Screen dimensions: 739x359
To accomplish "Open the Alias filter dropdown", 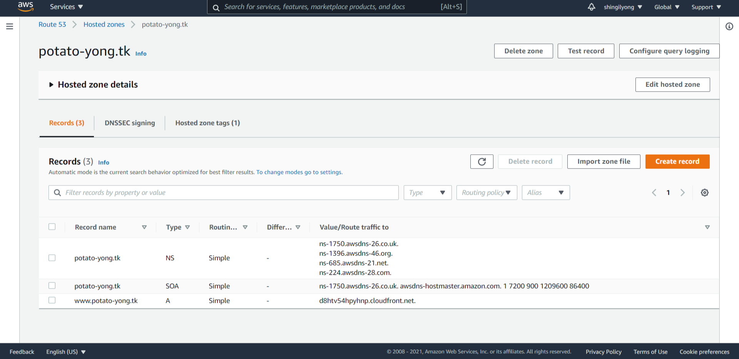I will point(546,192).
